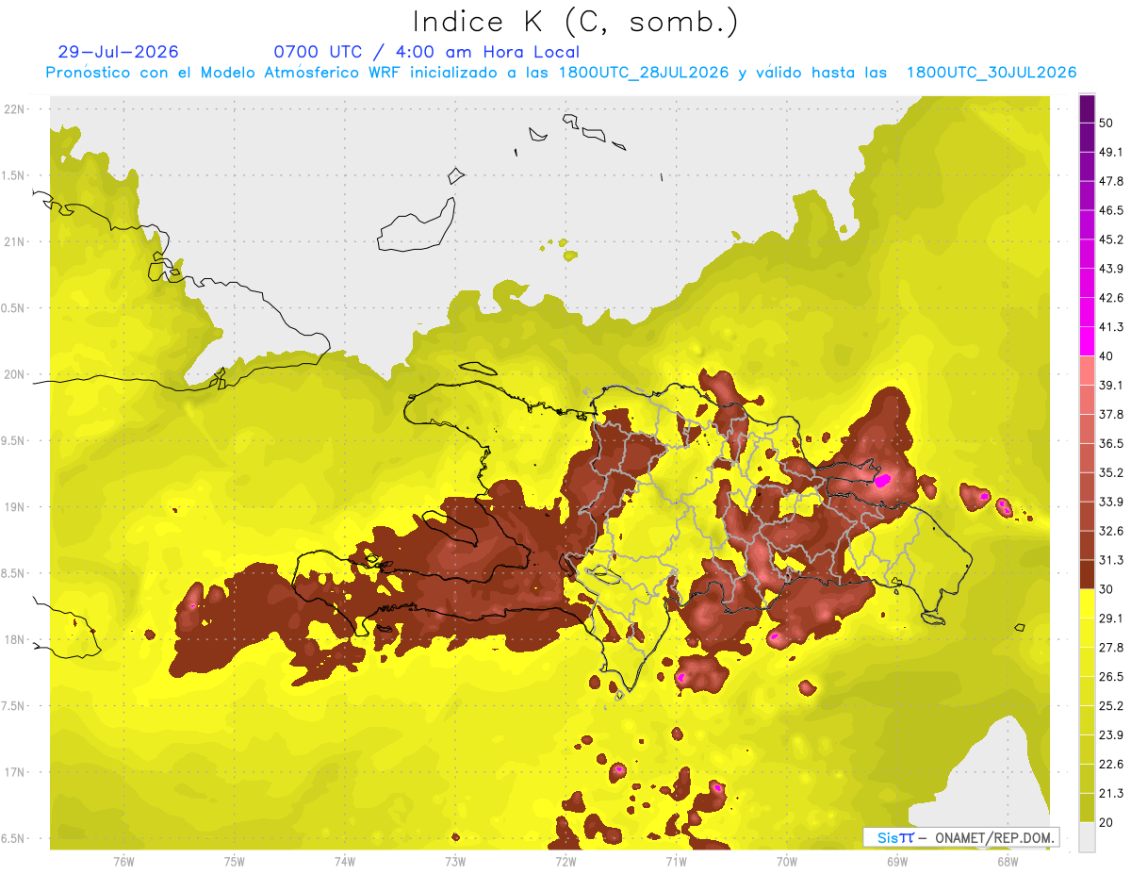The height and width of the screenshot is (874, 1131).
Task: Click the latitude label '18N'
Action: (x=13, y=640)
